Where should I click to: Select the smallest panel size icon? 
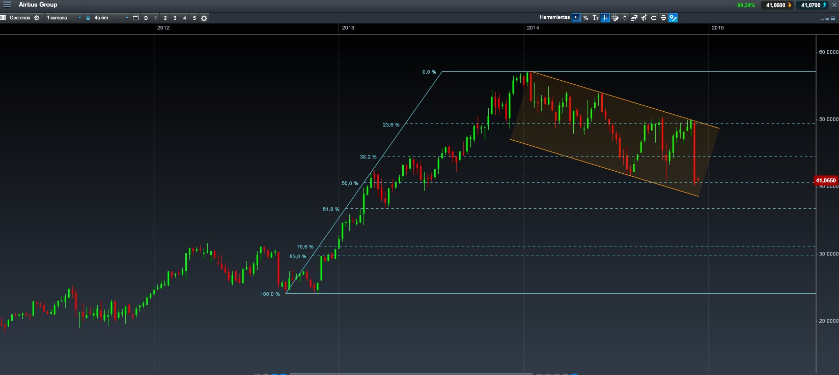(x=823, y=19)
